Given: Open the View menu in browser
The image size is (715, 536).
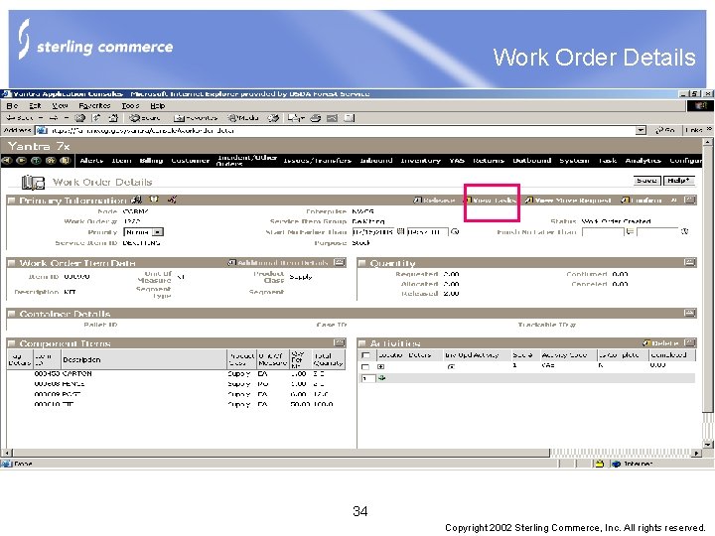Looking at the screenshot, I should tap(60, 106).
